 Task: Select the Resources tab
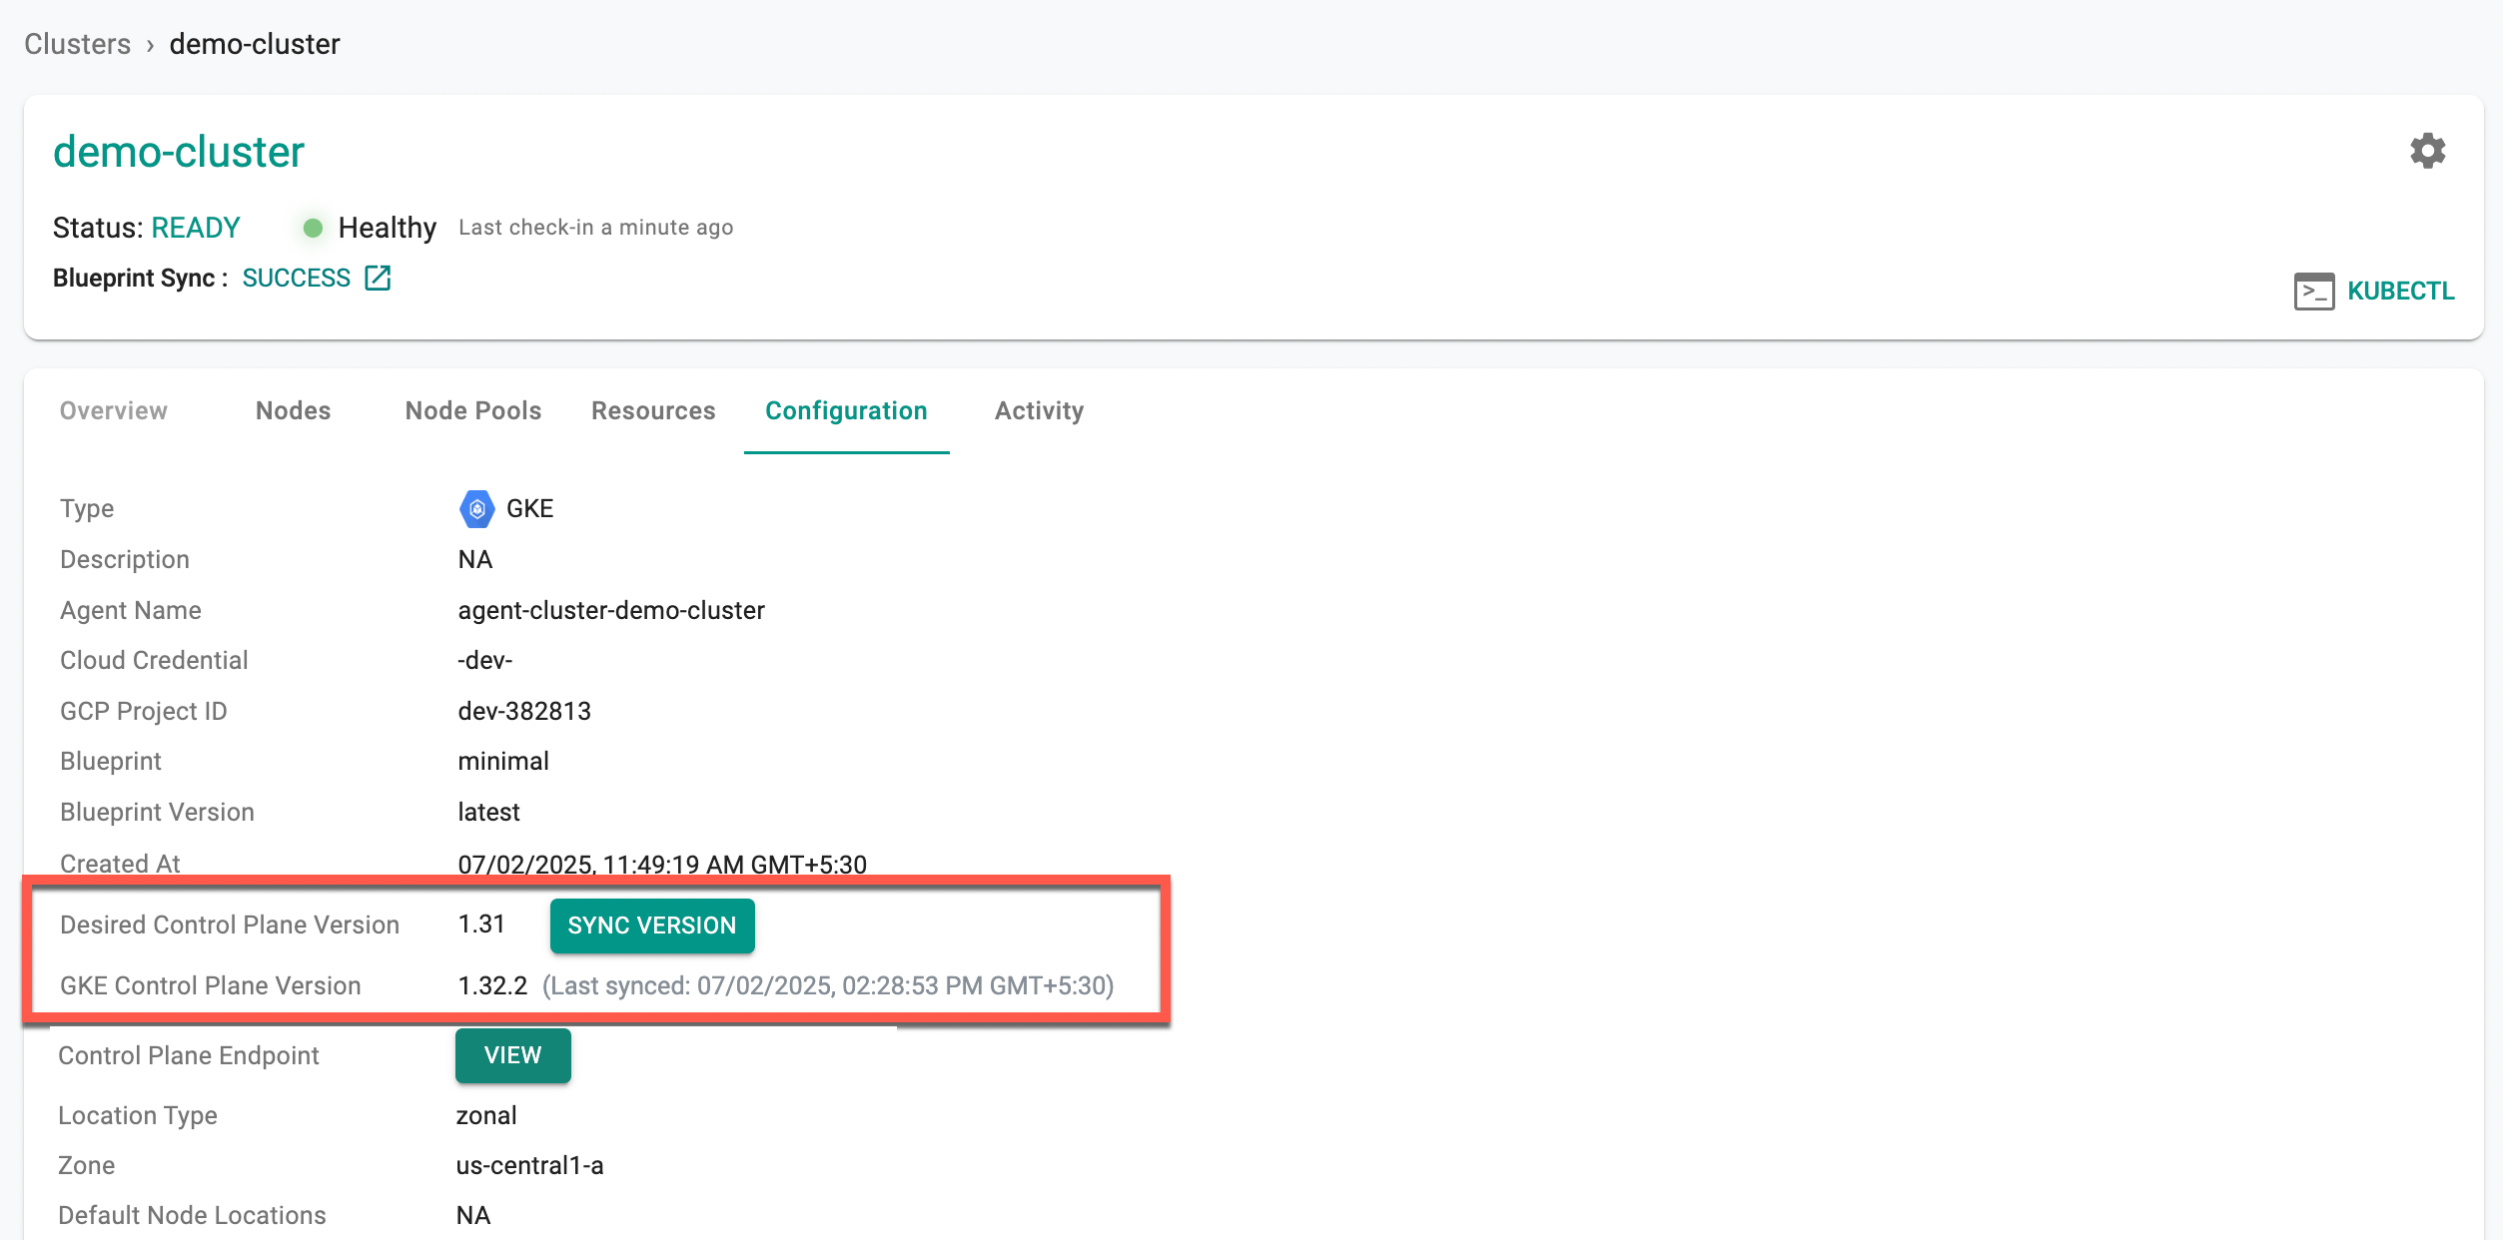(x=653, y=410)
